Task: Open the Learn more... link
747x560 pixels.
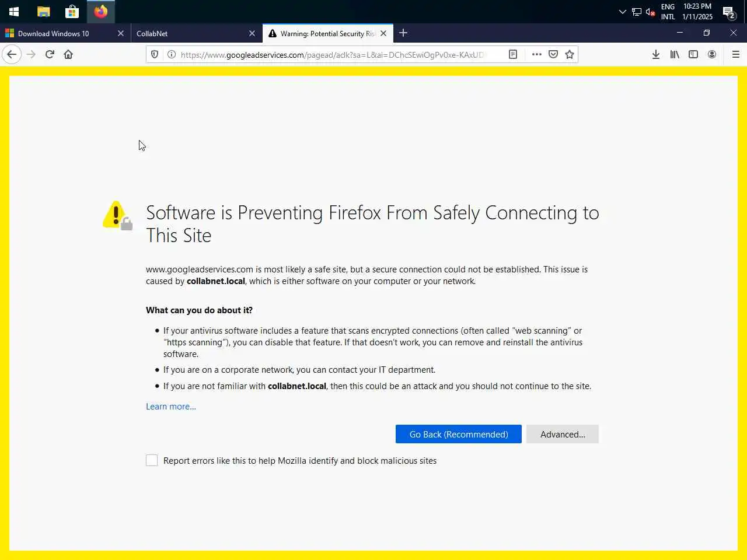Action: [171, 407]
